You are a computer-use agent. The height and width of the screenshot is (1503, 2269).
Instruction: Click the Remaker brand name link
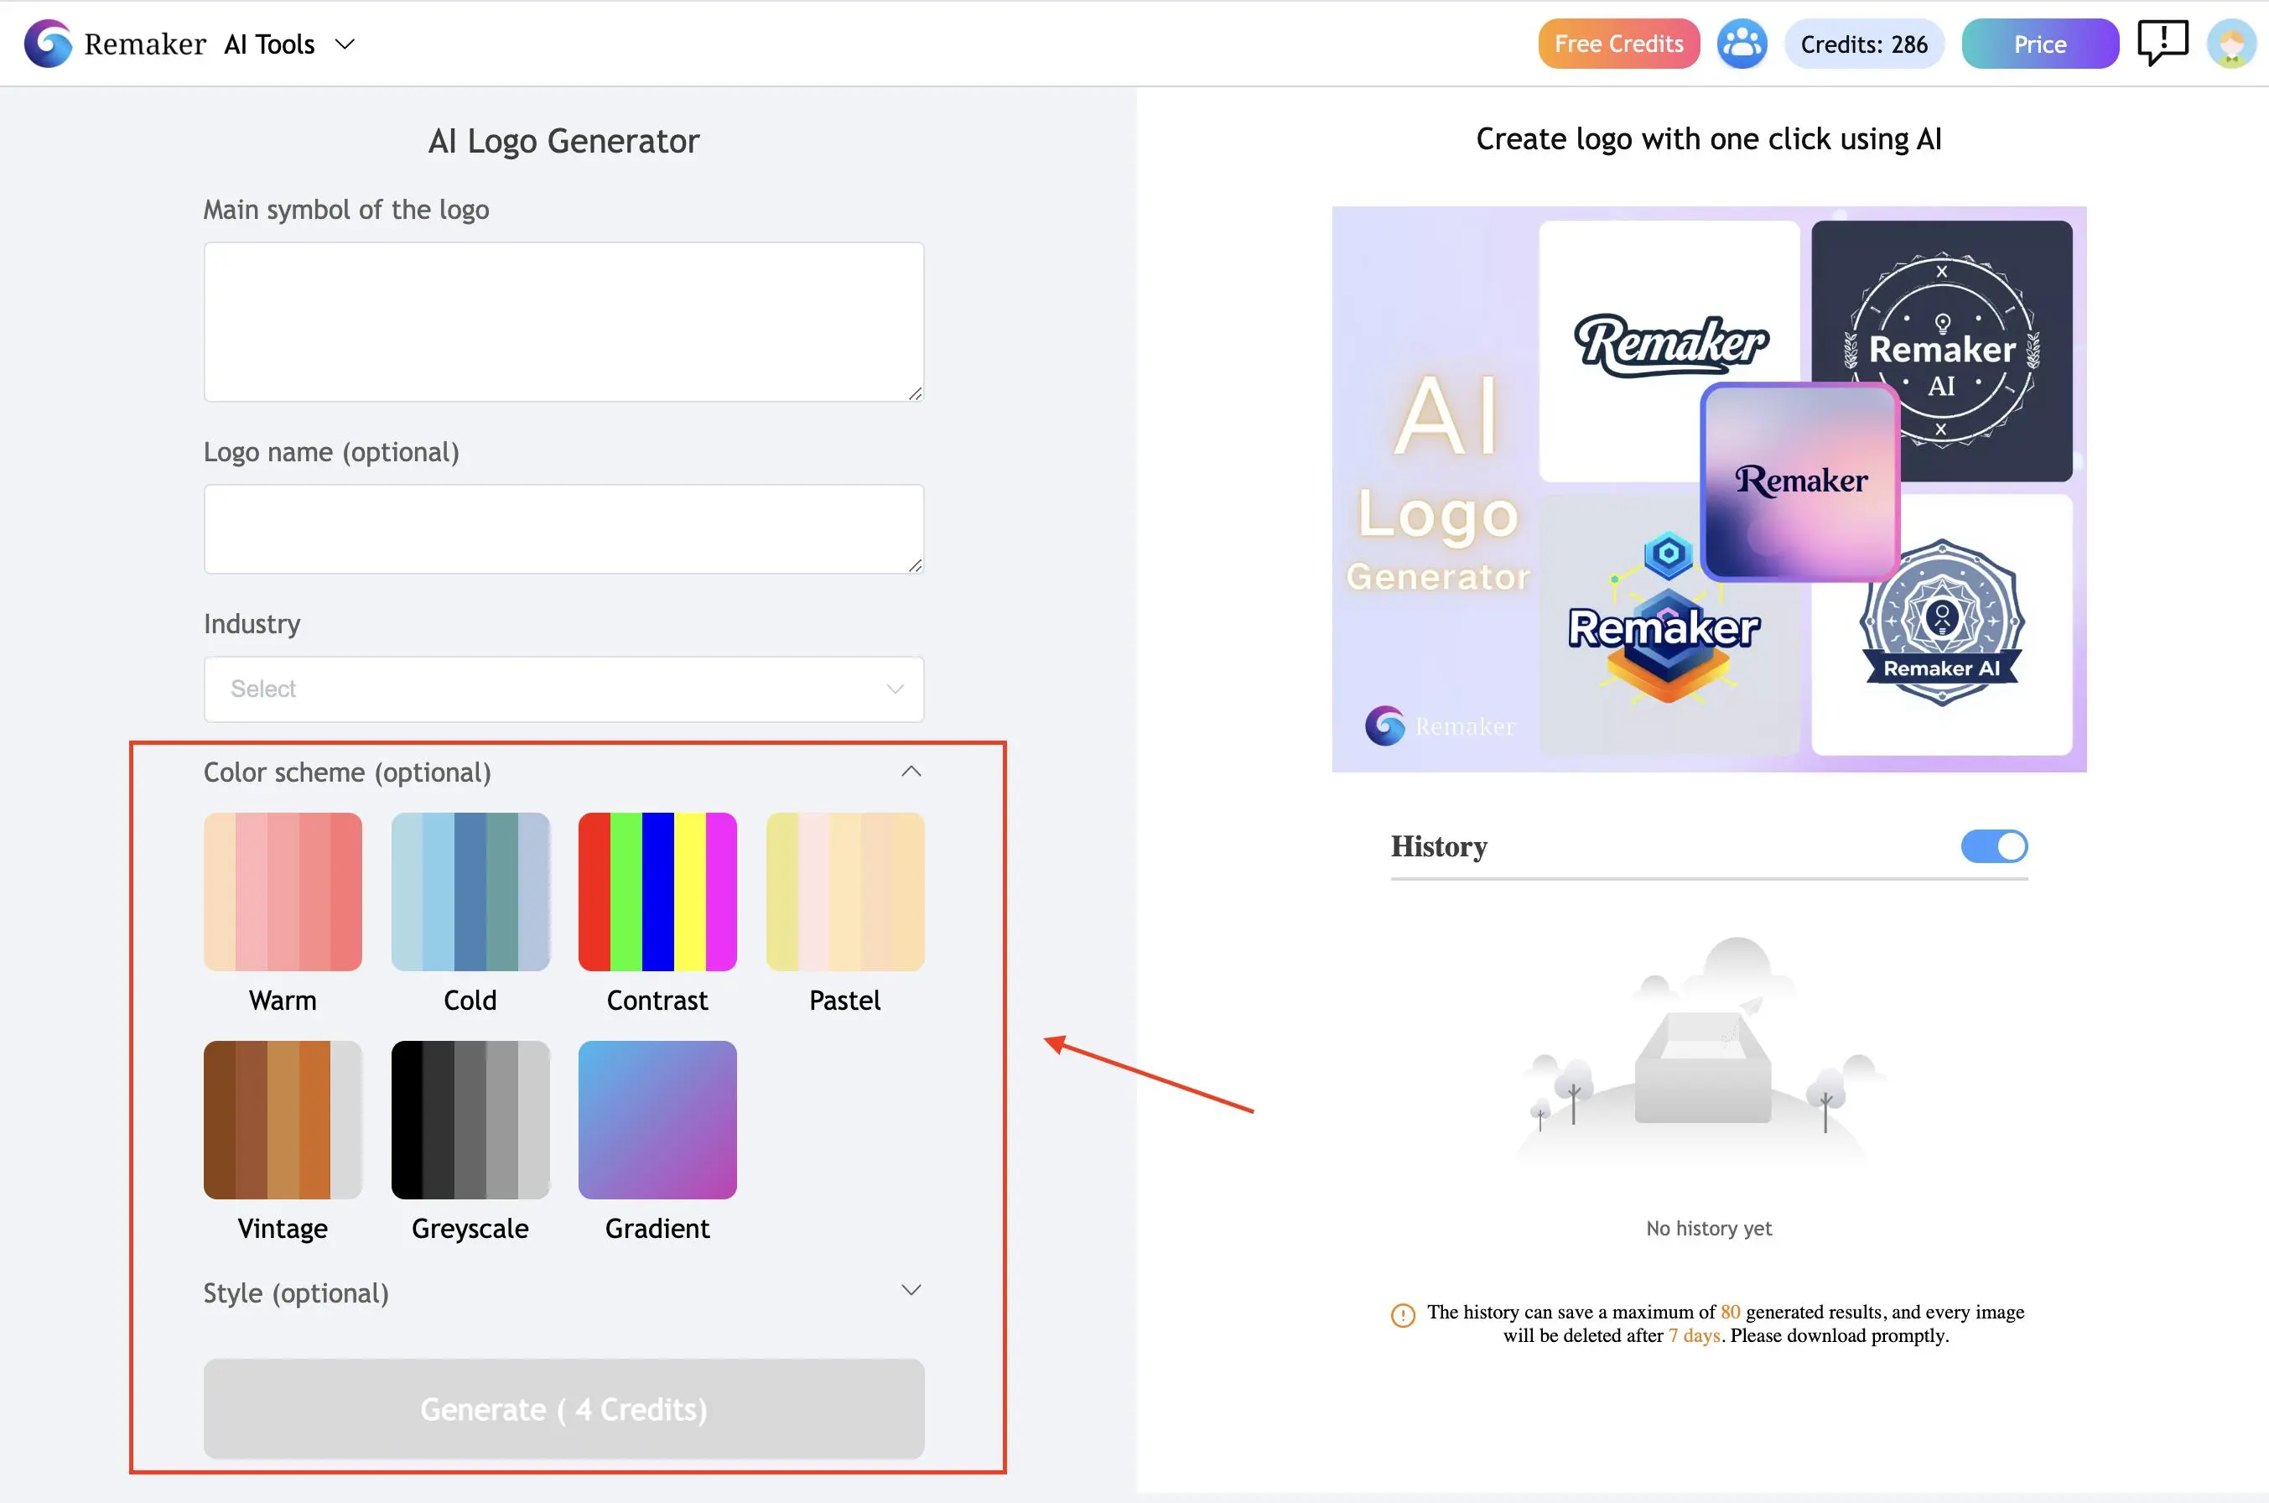pos(145,44)
